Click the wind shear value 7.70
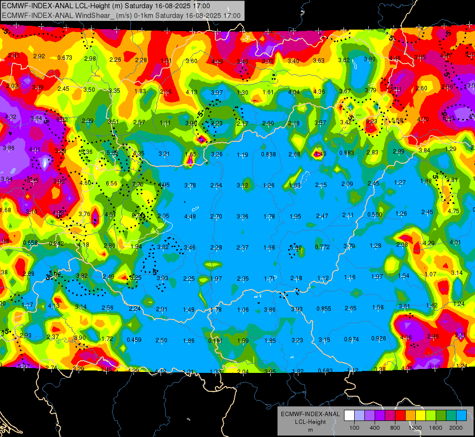The width and height of the screenshot is (475, 437). pos(138,185)
